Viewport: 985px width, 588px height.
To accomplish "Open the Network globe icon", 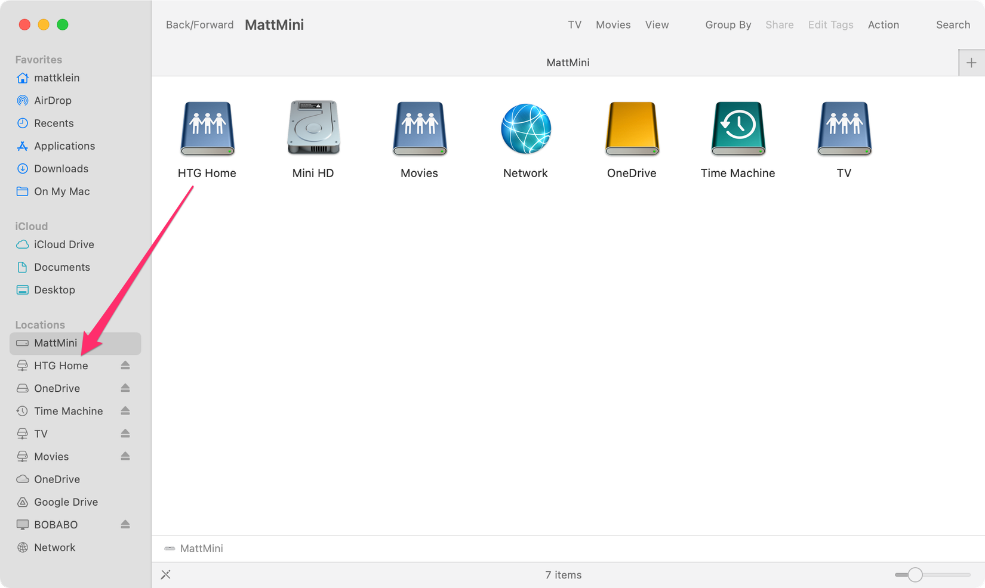I will (525, 128).
